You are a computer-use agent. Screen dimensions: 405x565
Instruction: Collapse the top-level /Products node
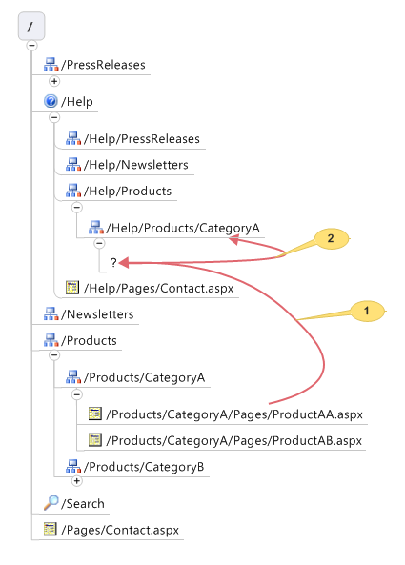coord(54,355)
